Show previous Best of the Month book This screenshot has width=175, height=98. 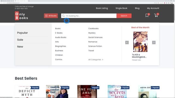click(x=127, y=42)
